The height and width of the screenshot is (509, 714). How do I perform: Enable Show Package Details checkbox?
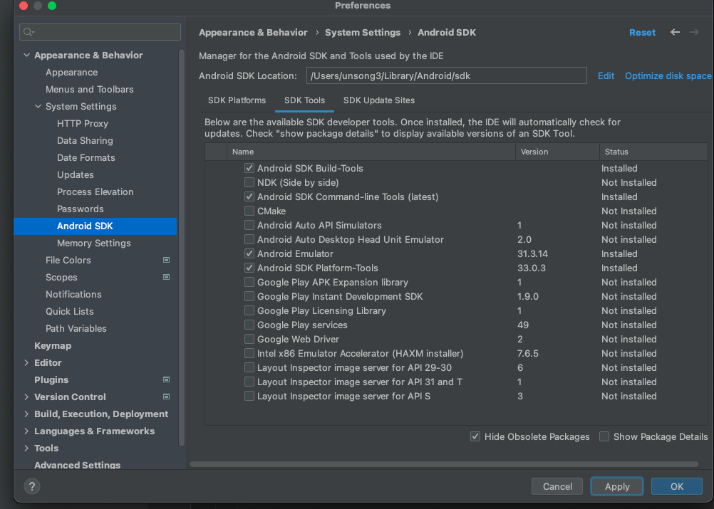click(604, 436)
